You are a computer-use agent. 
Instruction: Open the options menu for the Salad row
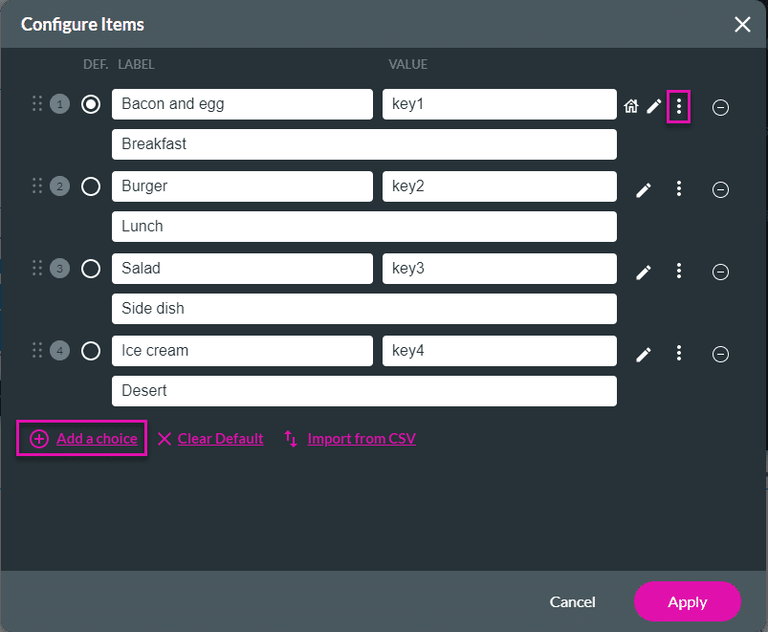coord(678,271)
